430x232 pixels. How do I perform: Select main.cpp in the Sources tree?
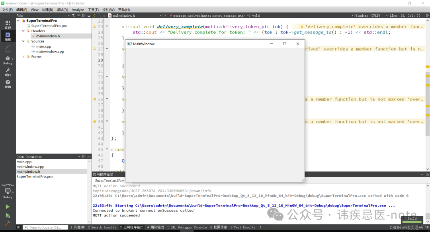tap(44, 46)
